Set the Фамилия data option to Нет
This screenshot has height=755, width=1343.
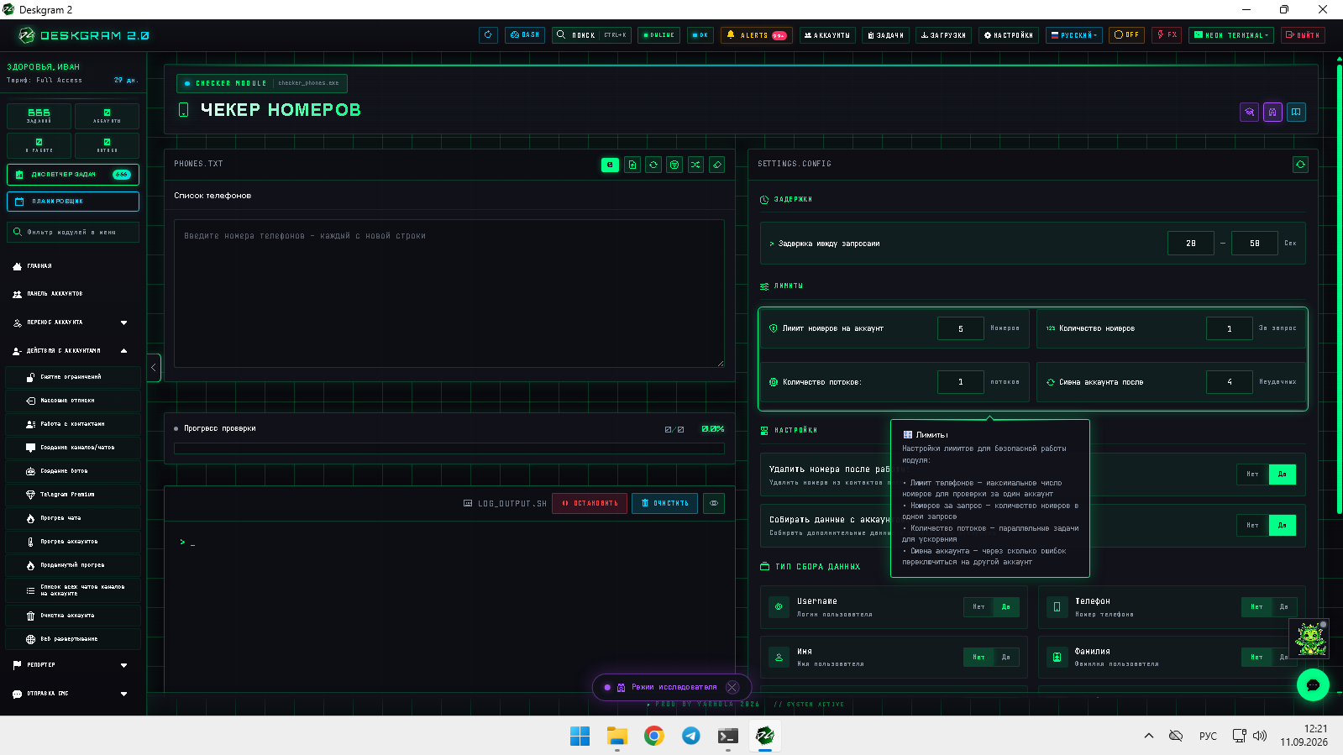(x=1256, y=657)
